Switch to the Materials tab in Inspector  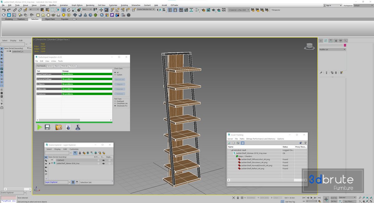click(x=65, y=66)
